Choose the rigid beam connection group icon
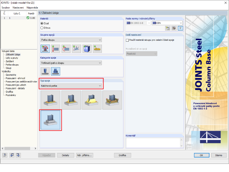The width and height of the screenshot is (229, 172). point(66,49)
